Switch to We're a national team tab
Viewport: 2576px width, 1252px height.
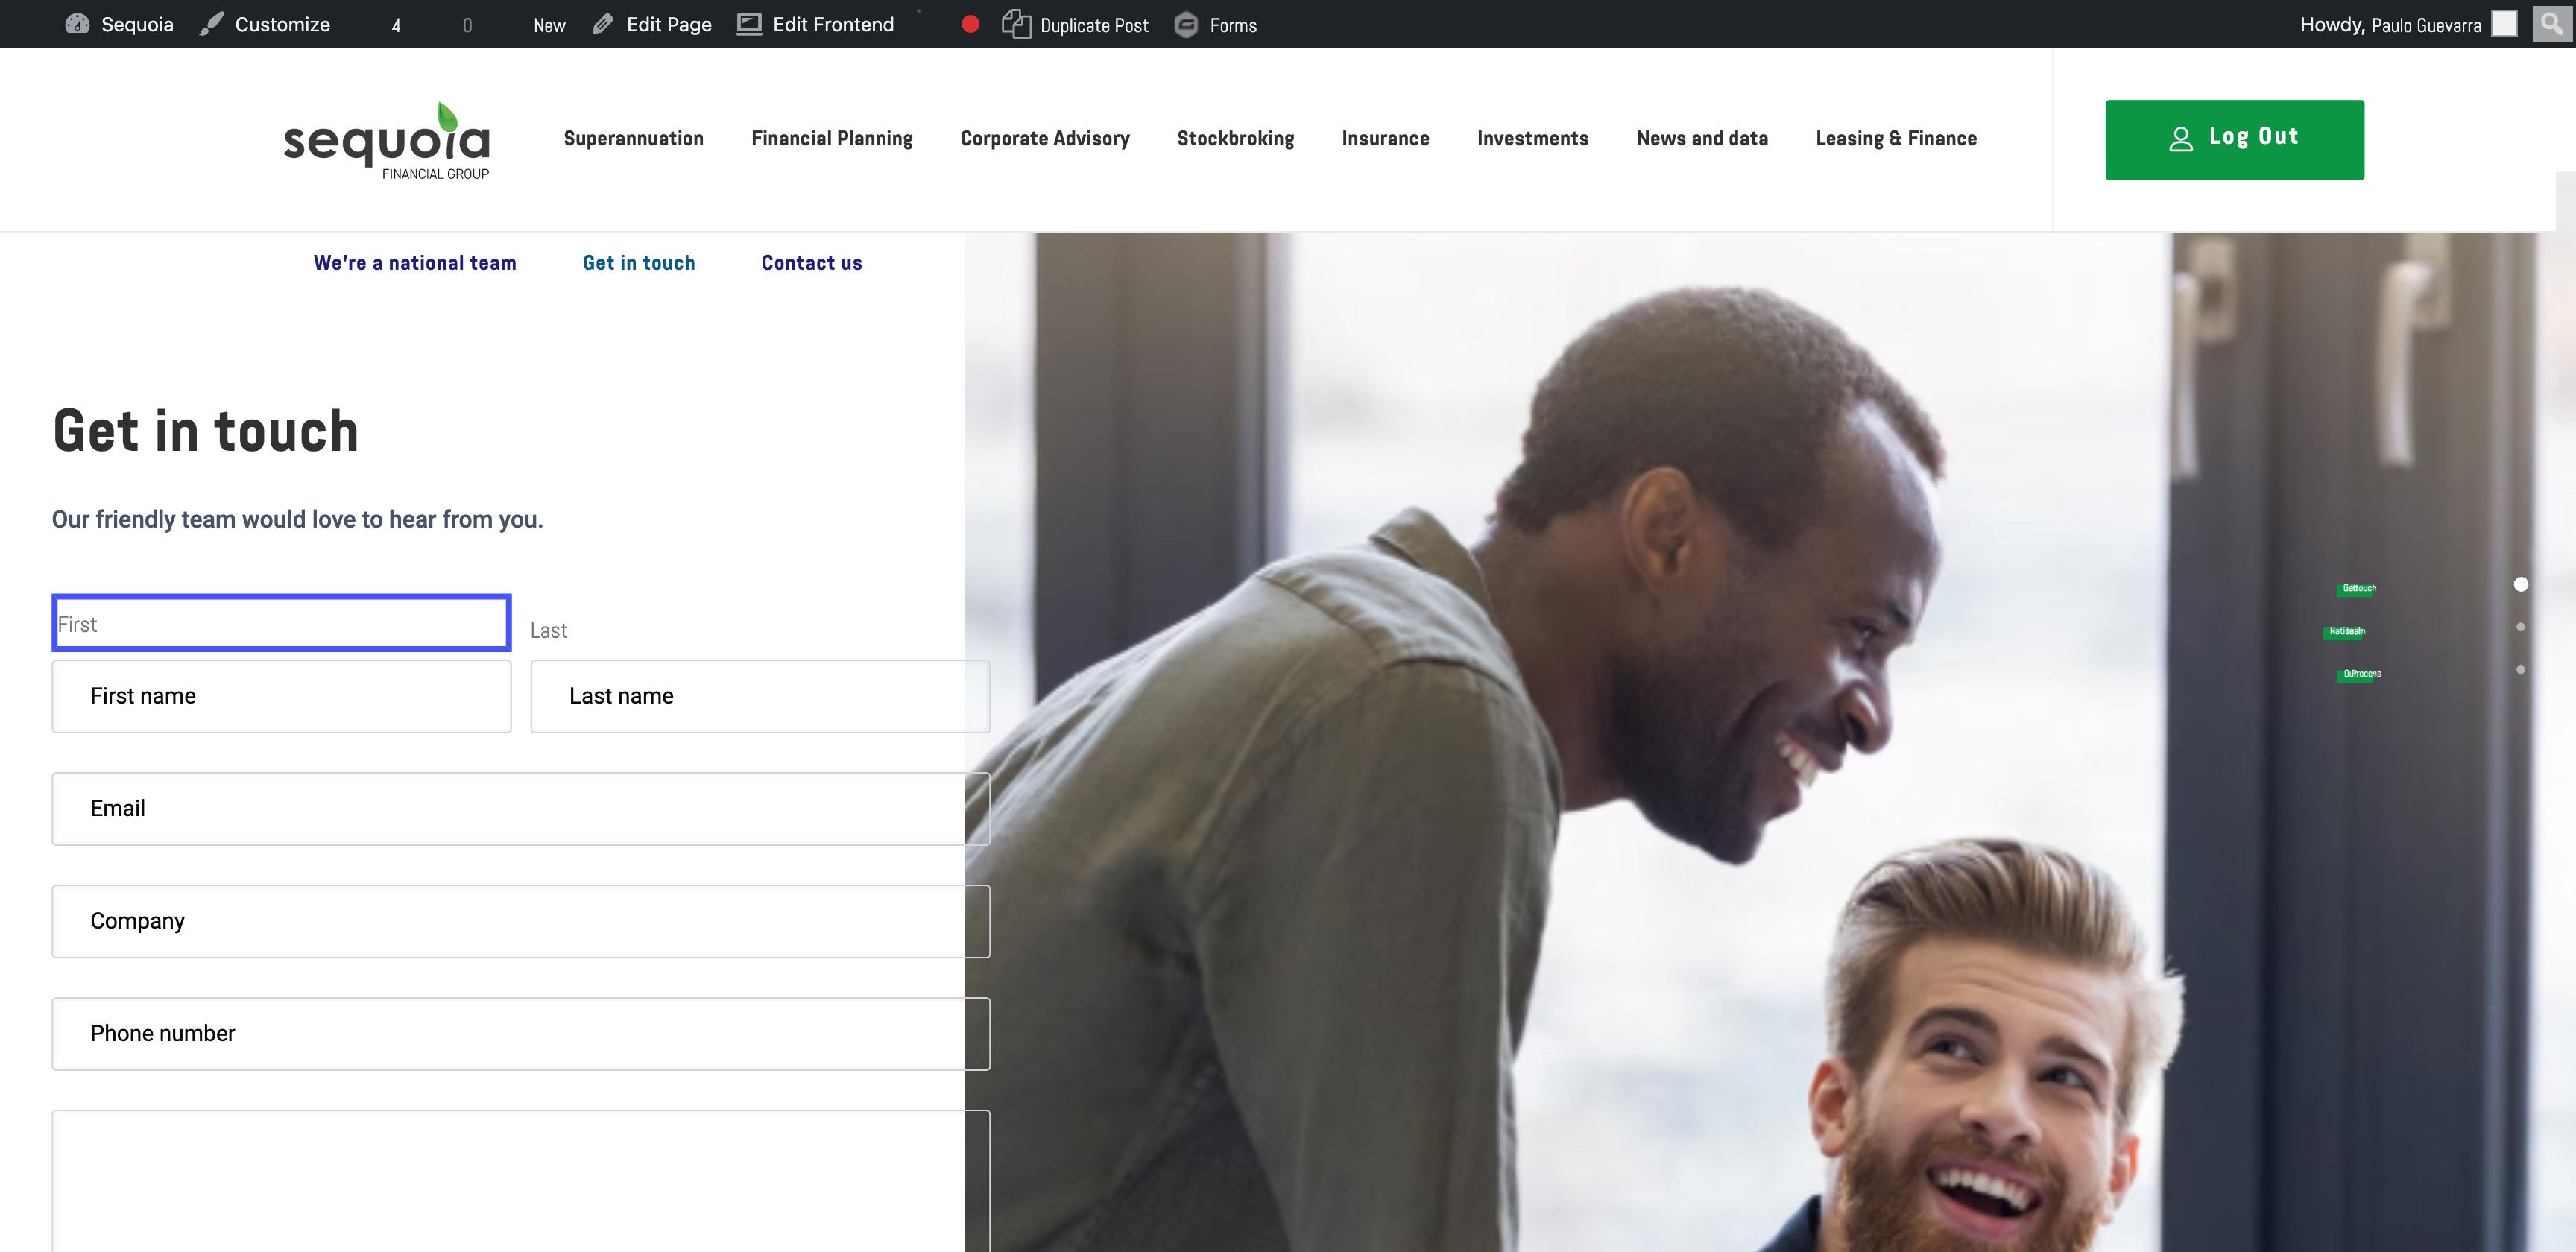[415, 263]
